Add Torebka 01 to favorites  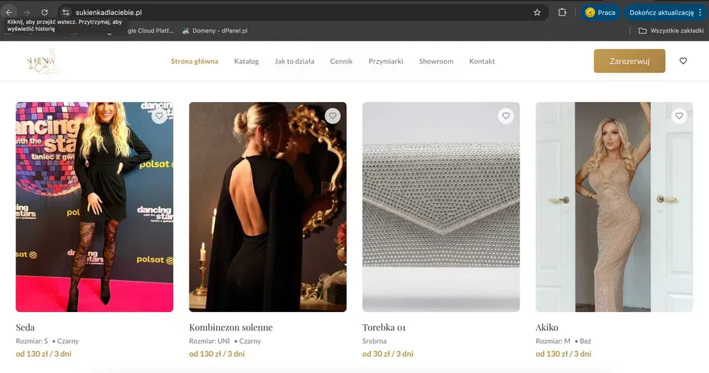pyautogui.click(x=506, y=116)
